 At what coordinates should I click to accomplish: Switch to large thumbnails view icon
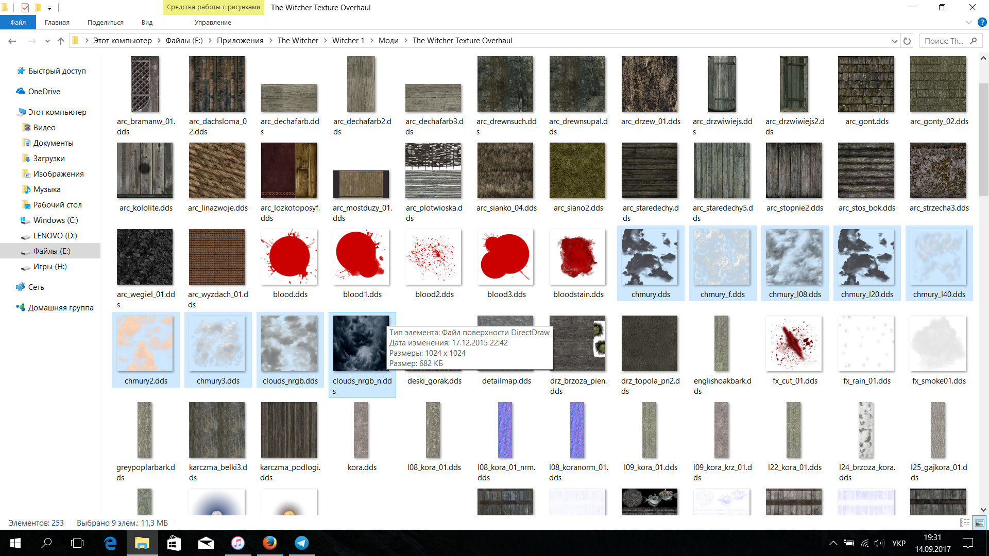(x=979, y=523)
